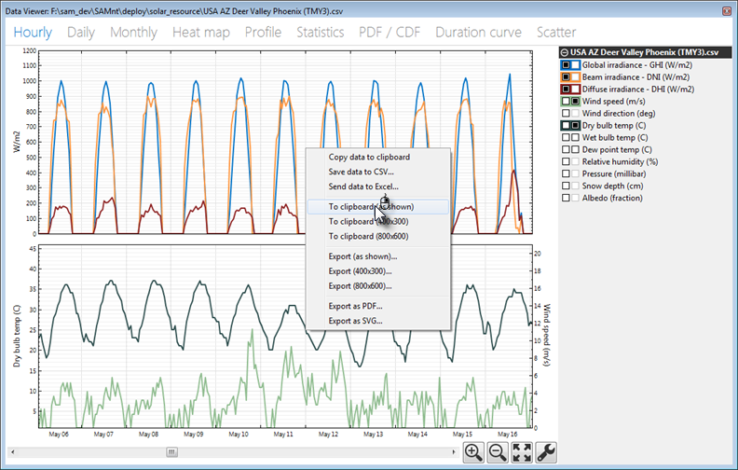Toggle Beam irradiance DNI top-graph checkbox
The width and height of the screenshot is (738, 470).
566,77
